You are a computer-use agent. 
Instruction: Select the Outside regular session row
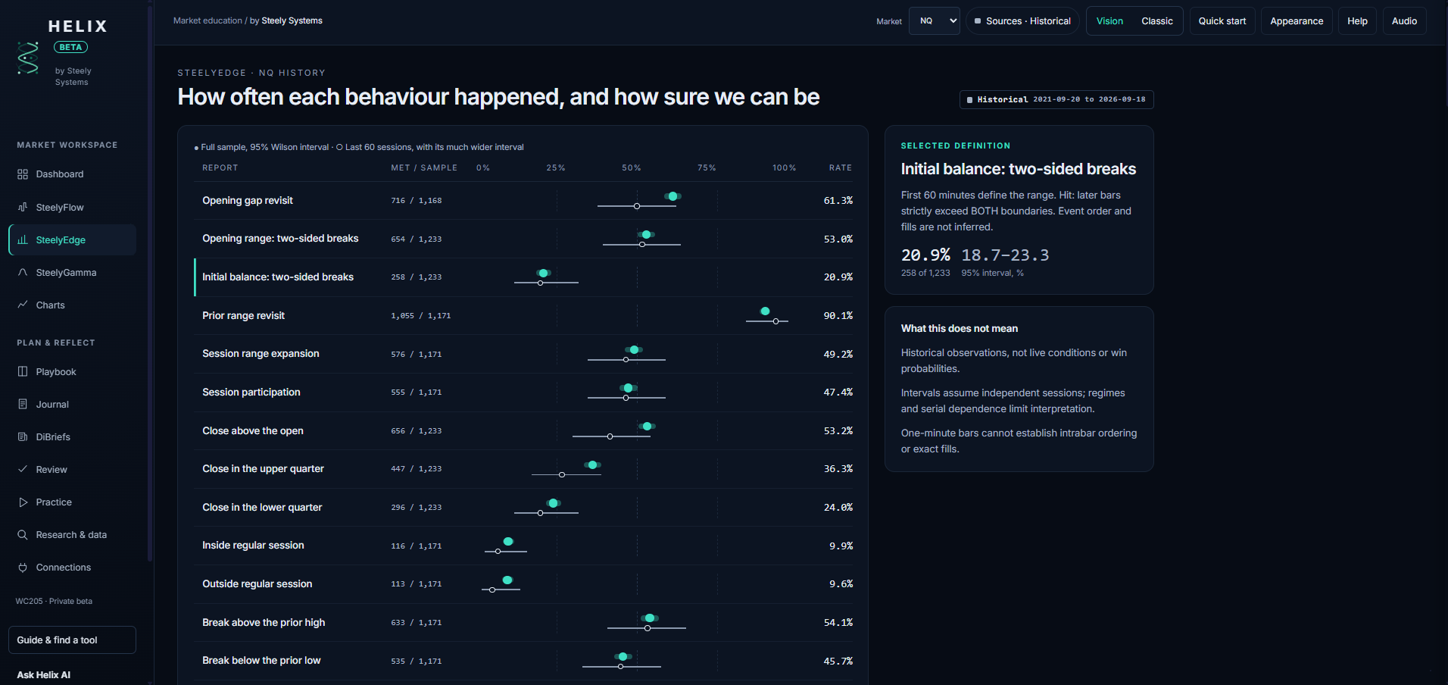click(523, 583)
